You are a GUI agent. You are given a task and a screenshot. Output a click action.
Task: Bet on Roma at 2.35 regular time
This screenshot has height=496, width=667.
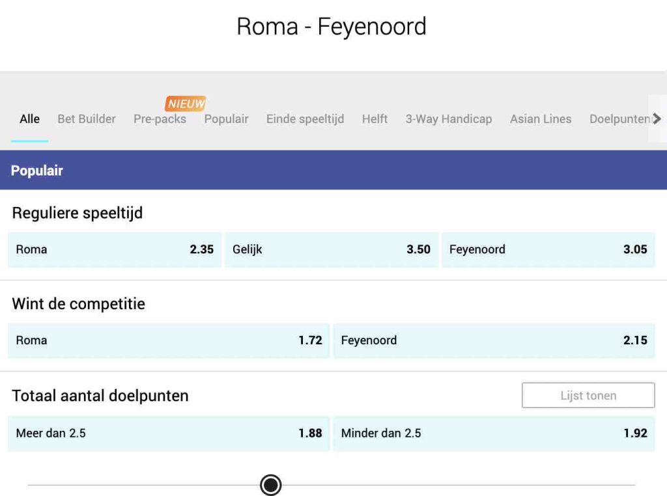pyautogui.click(x=115, y=249)
